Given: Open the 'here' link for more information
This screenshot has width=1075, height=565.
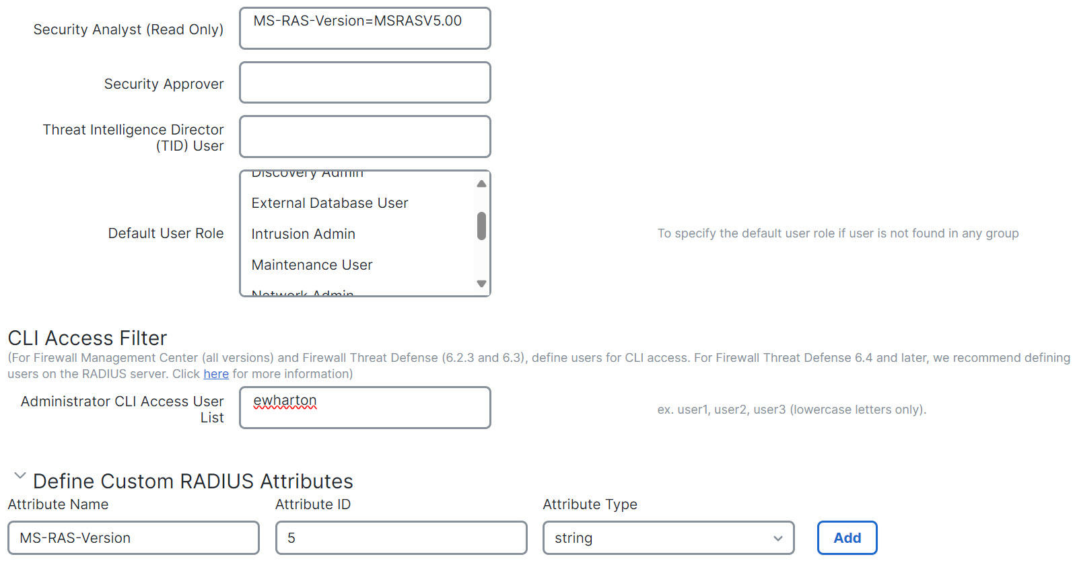Looking at the screenshot, I should (216, 374).
